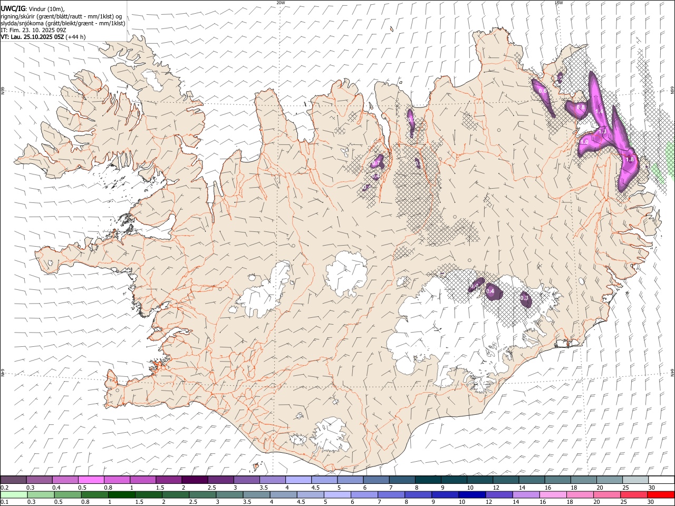Pick the white 30 swatch in top legend
This screenshot has height=506, width=675.
(661, 480)
